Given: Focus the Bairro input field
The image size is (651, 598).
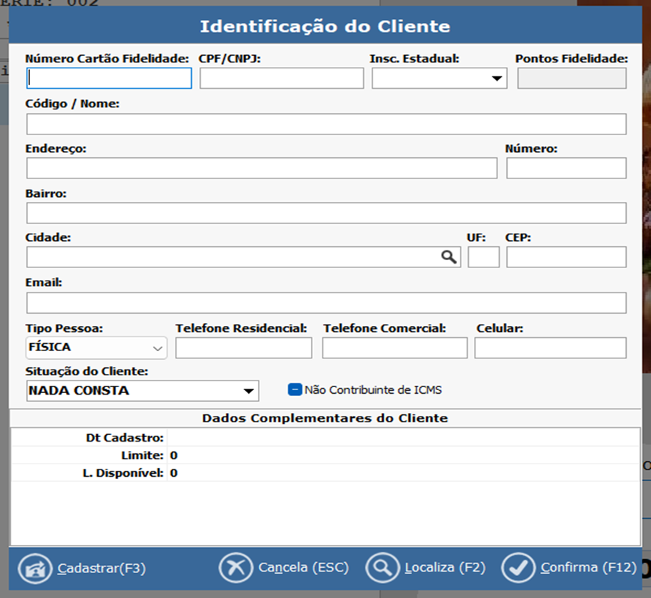Looking at the screenshot, I should [x=326, y=213].
